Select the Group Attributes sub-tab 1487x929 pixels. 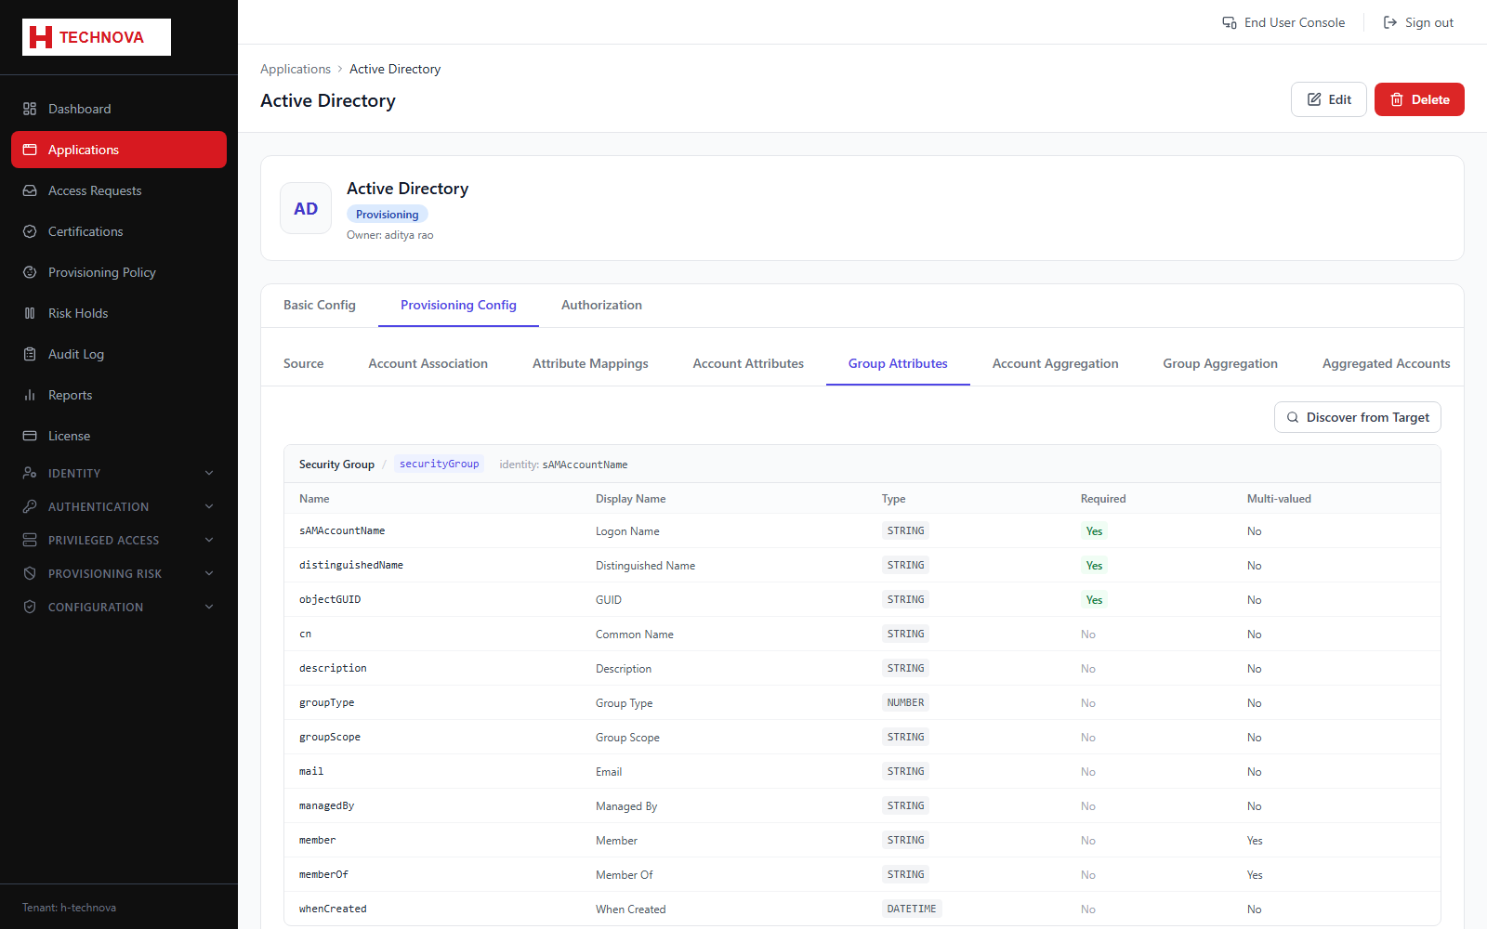[898, 363]
